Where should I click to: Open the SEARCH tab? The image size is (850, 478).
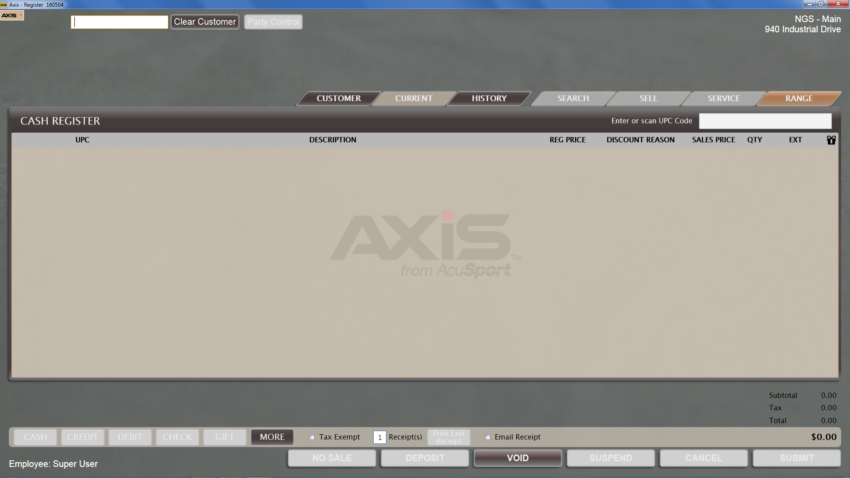coord(573,98)
